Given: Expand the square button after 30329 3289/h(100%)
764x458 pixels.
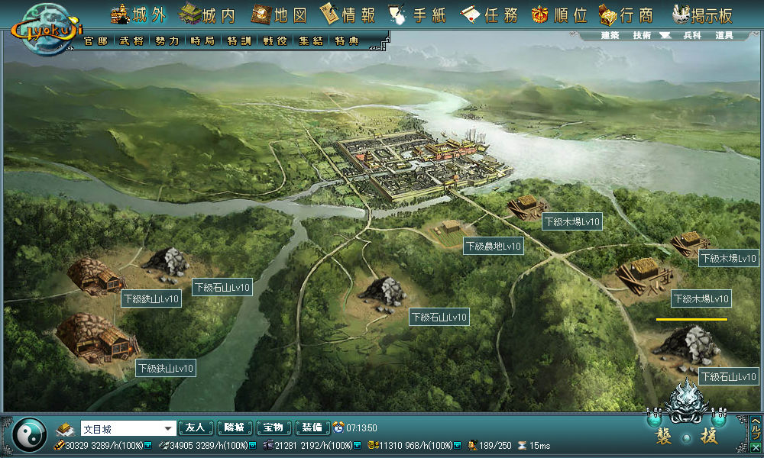Looking at the screenshot, I should [148, 445].
